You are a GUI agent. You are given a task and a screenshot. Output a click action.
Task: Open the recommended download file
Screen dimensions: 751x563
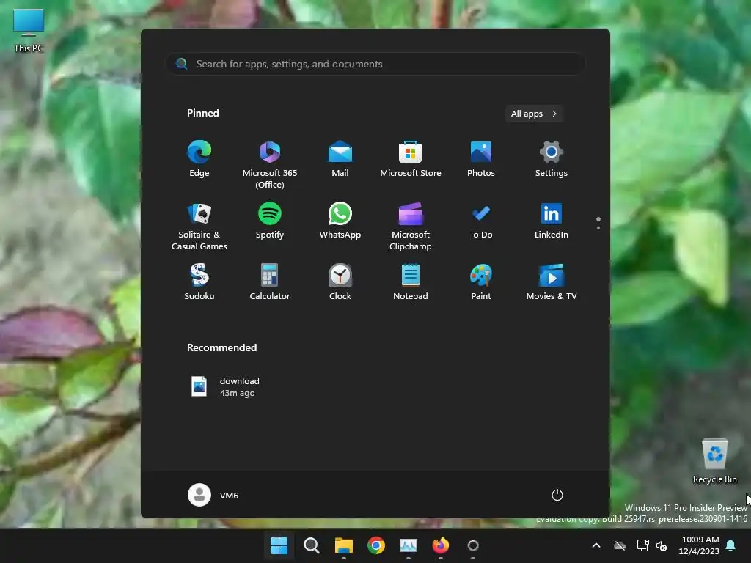[226, 387]
